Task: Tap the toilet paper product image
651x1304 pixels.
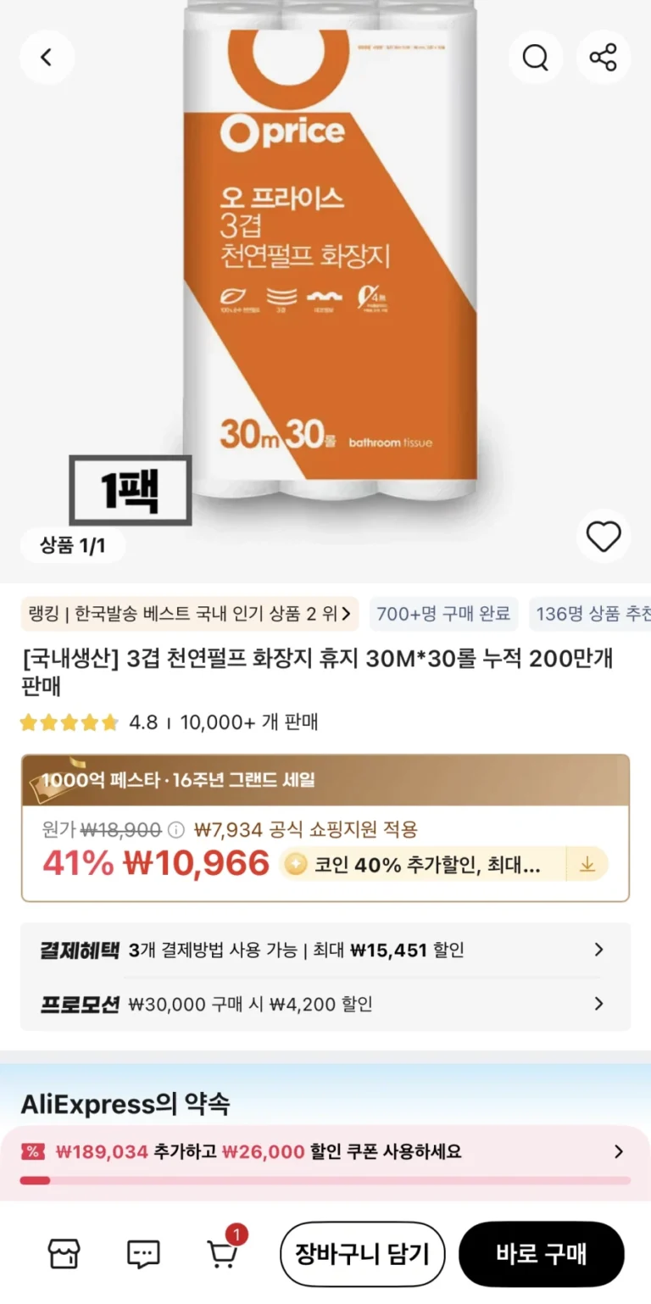Action: pos(331,250)
